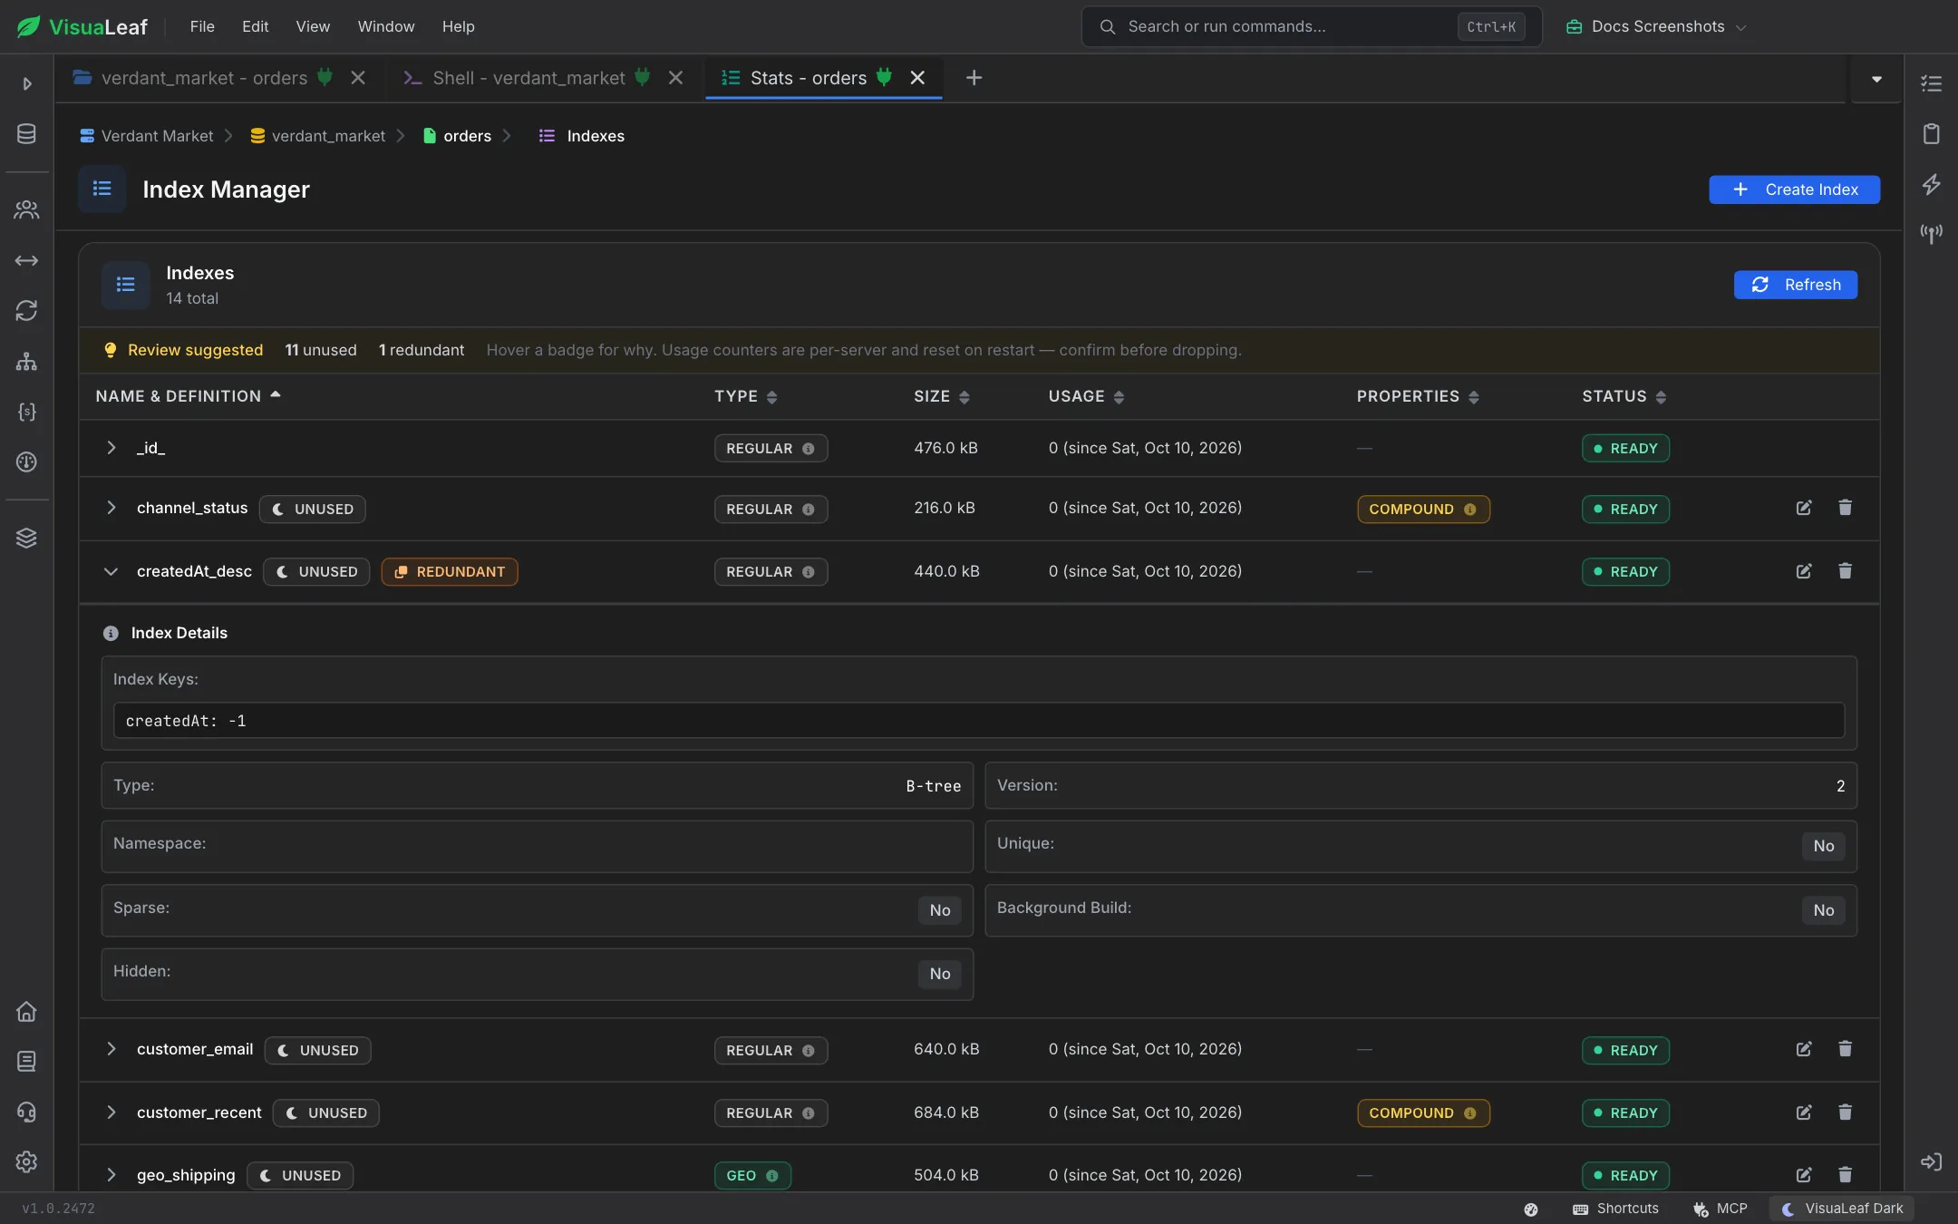
Task: Click info icon on _id_ REGULAR badge
Action: tap(808, 449)
